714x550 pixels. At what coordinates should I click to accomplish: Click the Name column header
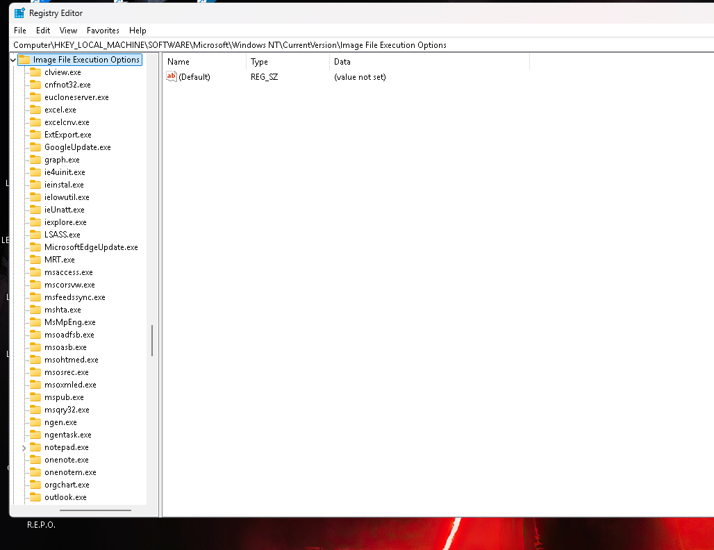pos(178,61)
